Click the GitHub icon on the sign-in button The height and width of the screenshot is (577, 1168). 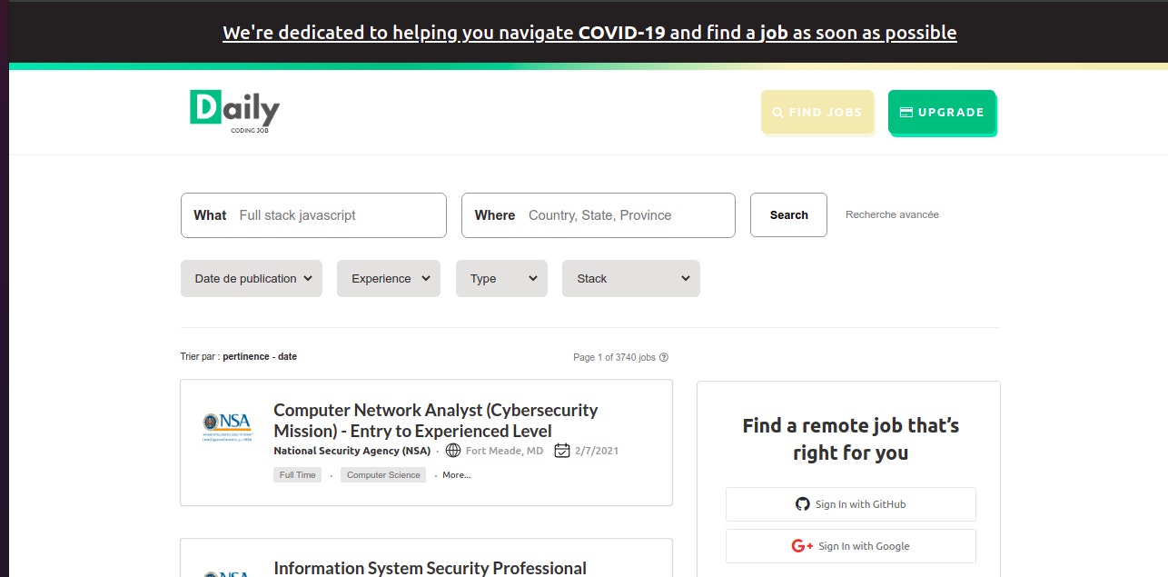point(803,503)
